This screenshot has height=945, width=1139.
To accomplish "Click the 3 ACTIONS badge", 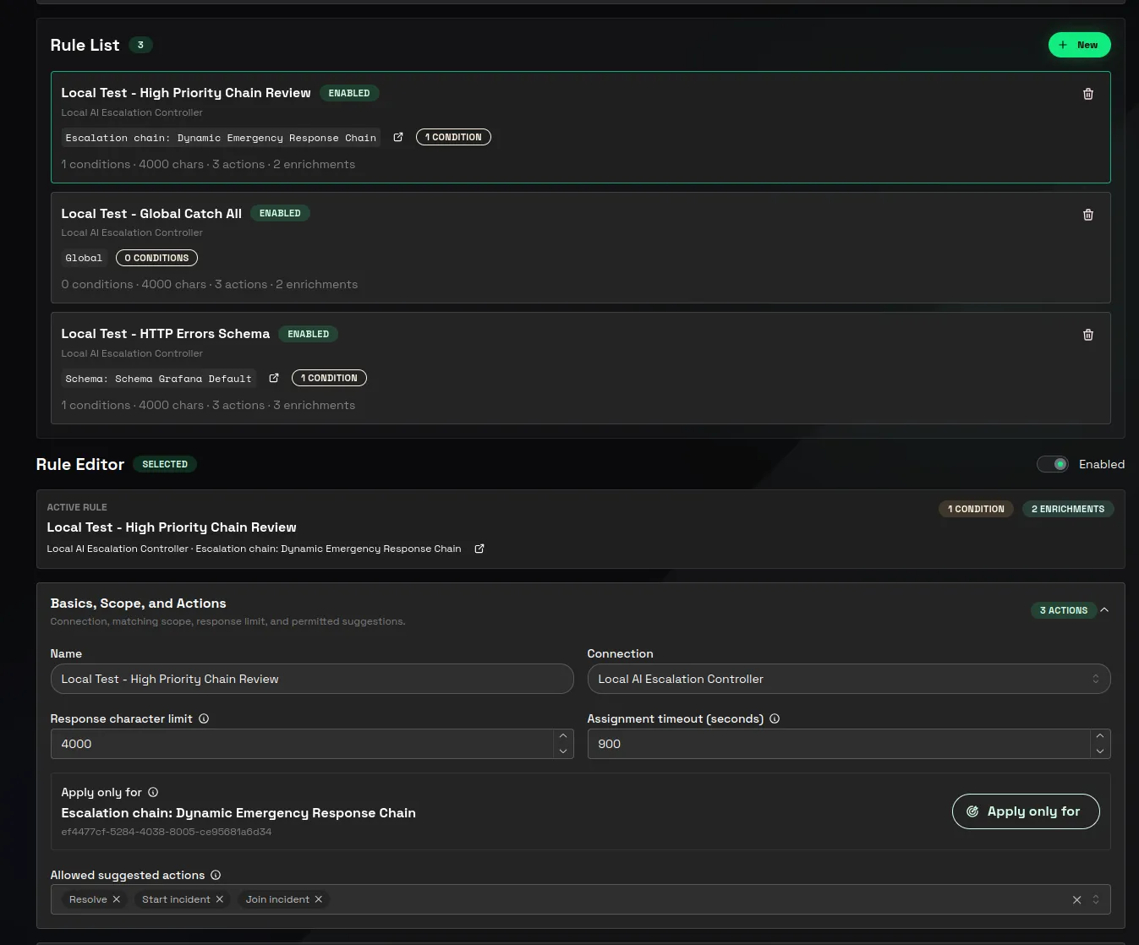I will (x=1064, y=610).
